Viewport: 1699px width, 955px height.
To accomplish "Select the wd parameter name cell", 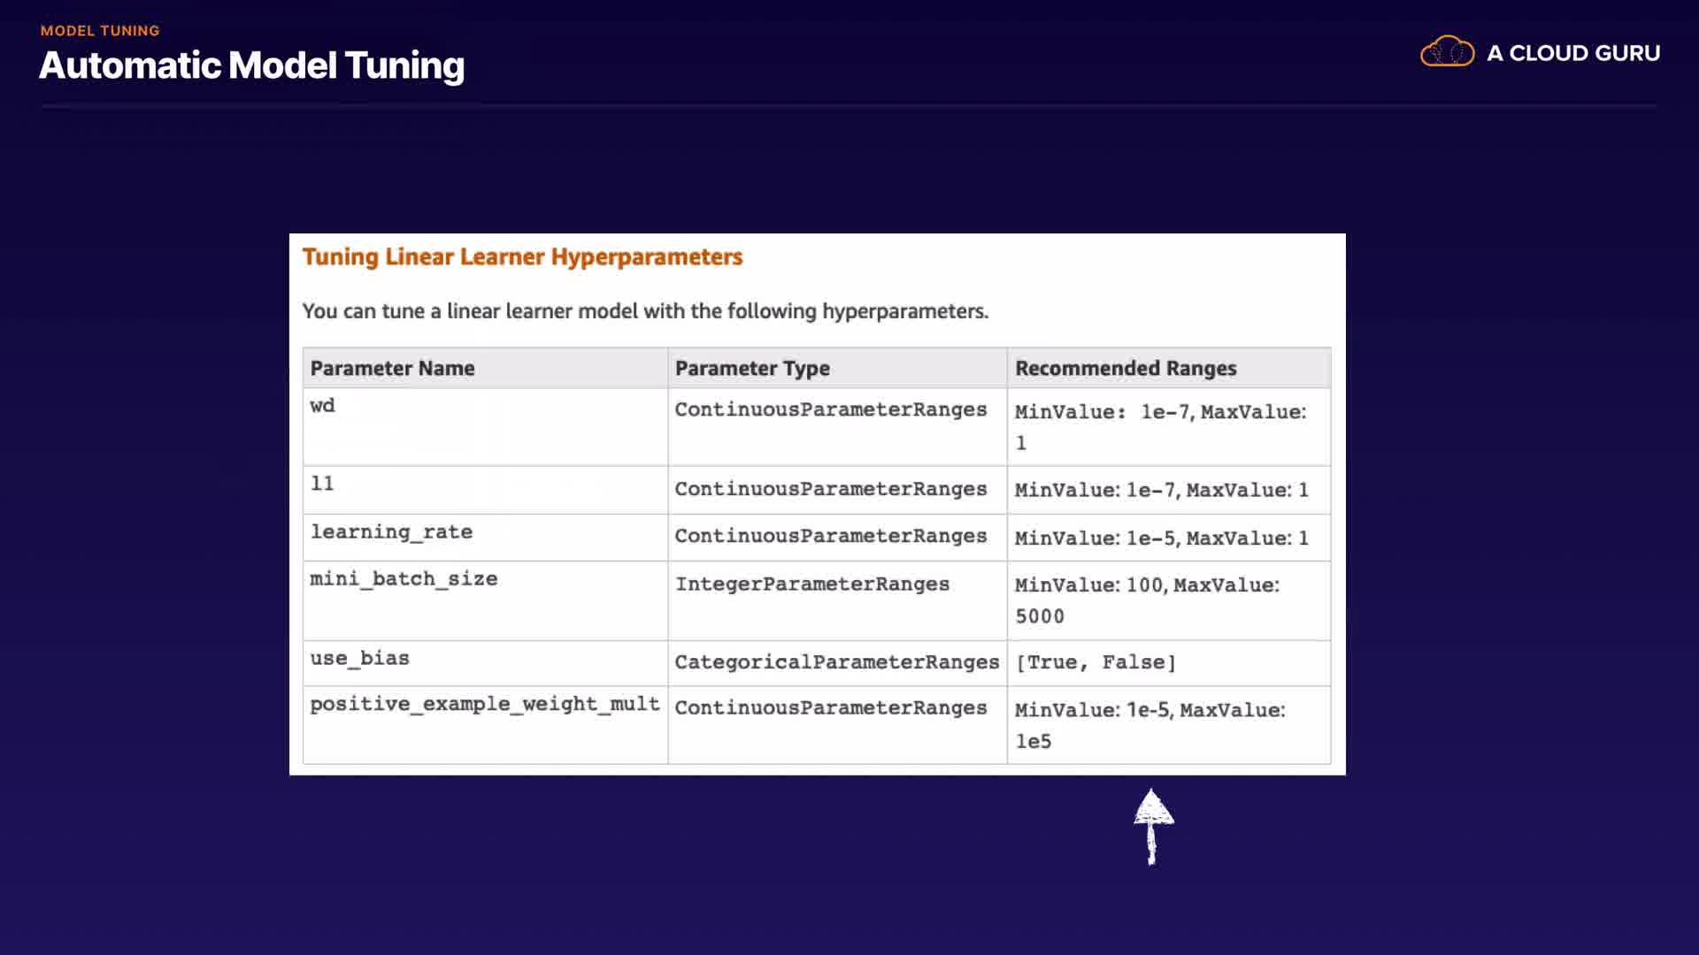I will click(x=323, y=406).
